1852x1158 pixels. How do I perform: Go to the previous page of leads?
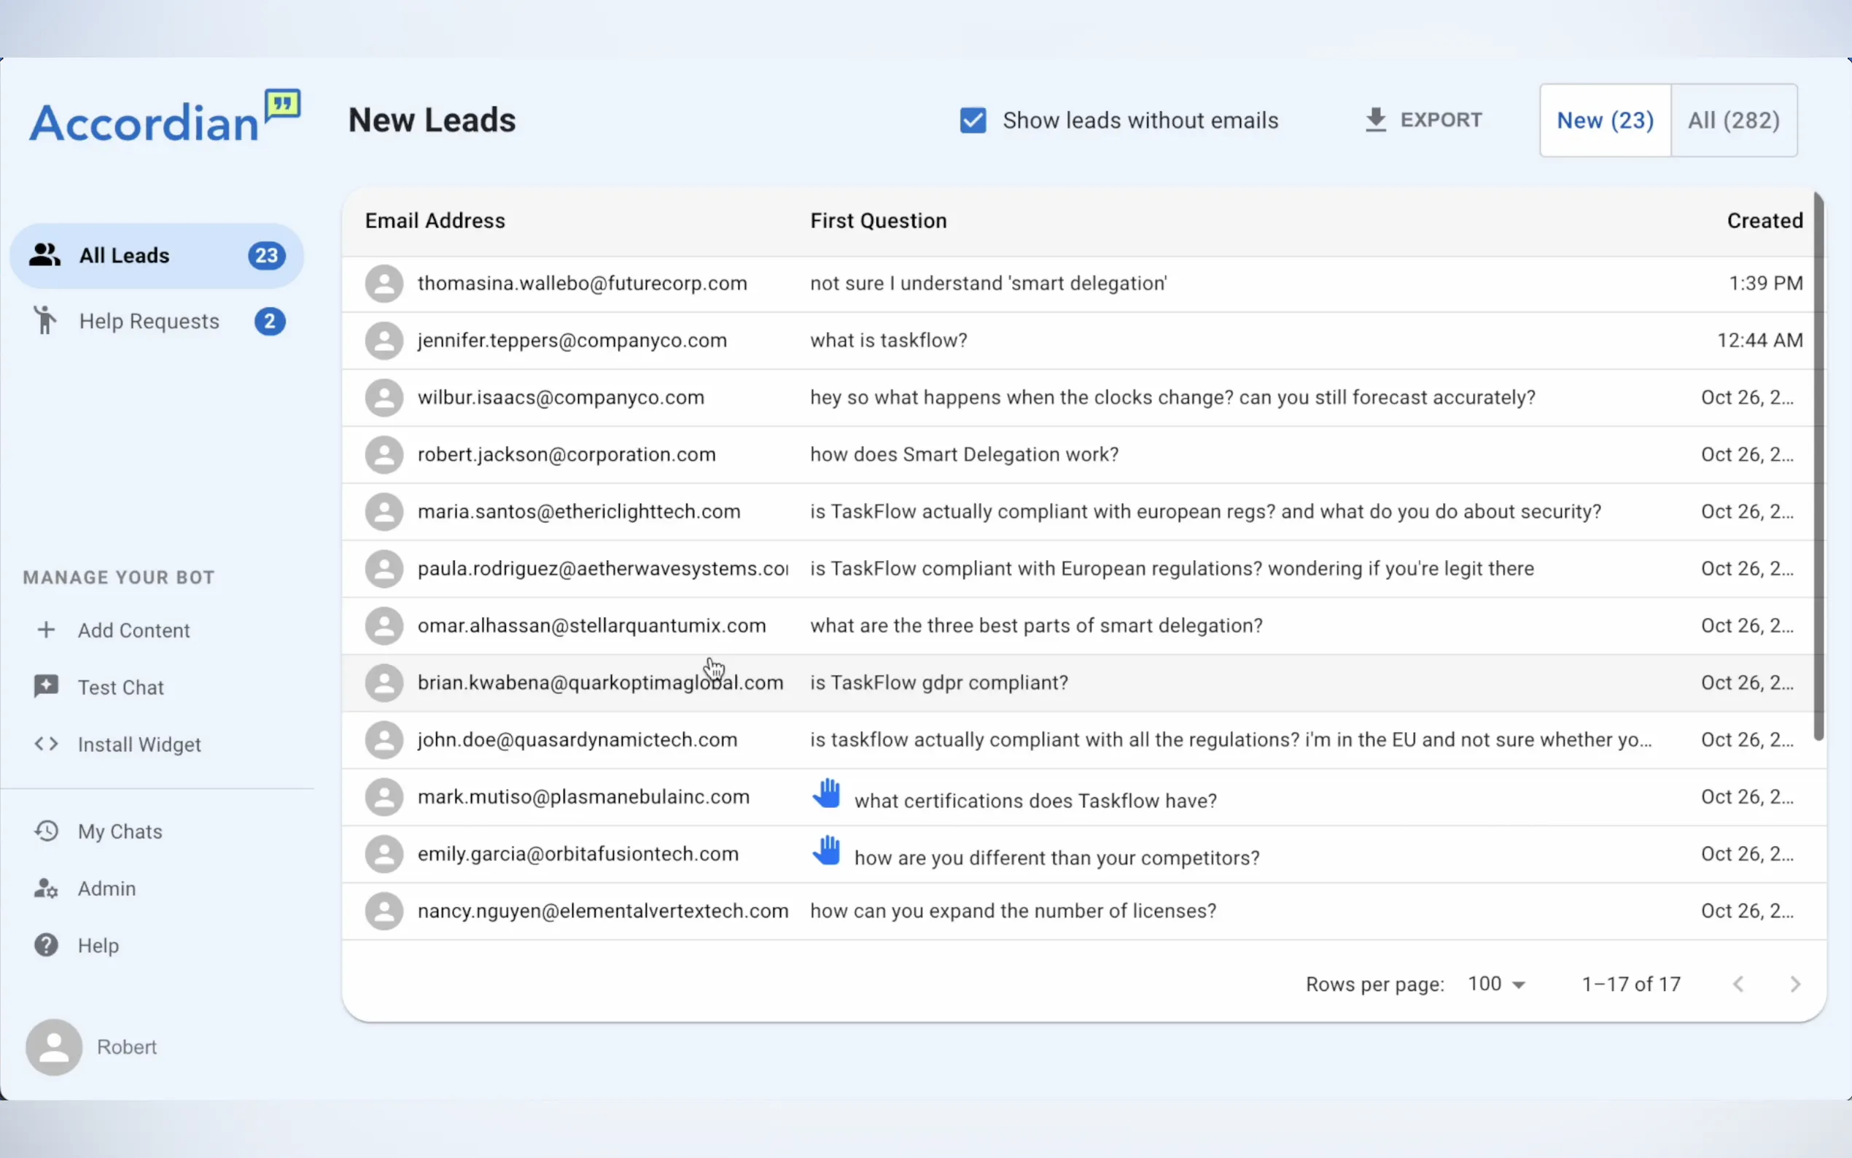[1738, 984]
